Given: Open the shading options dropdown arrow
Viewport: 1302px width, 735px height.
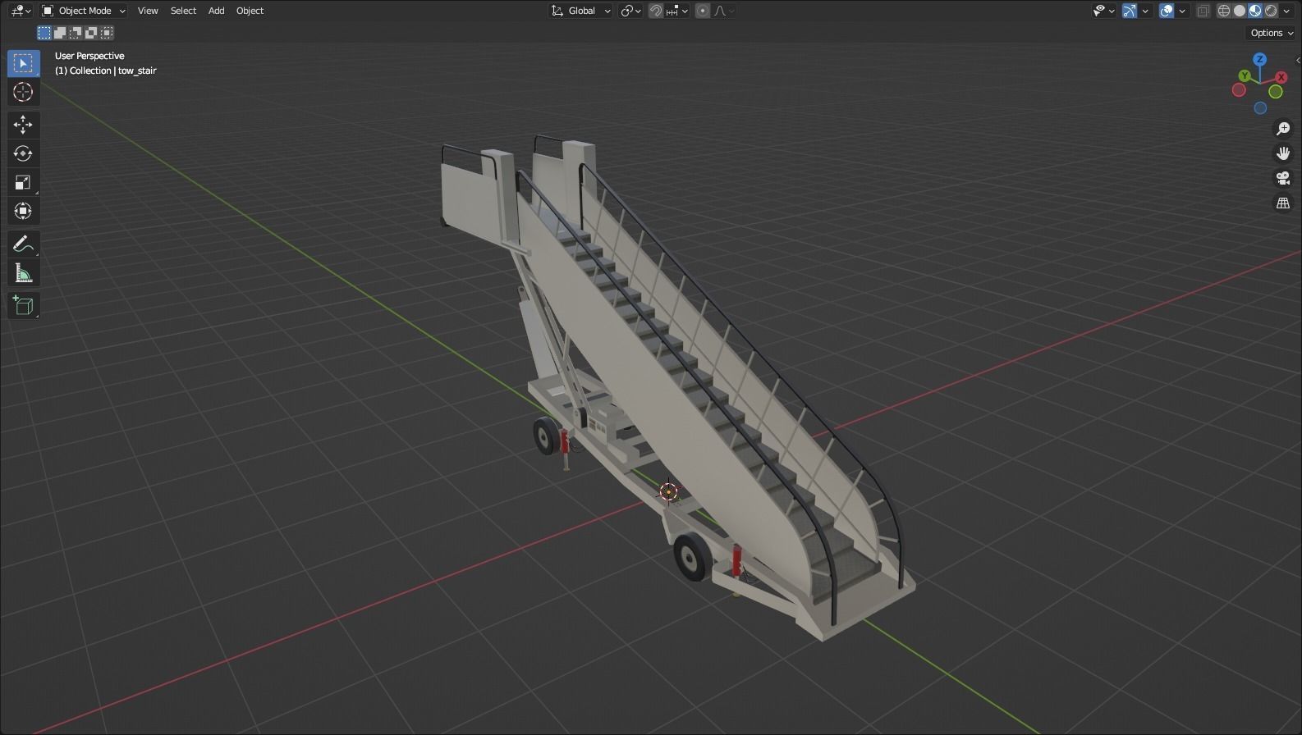Looking at the screenshot, I should tap(1286, 11).
